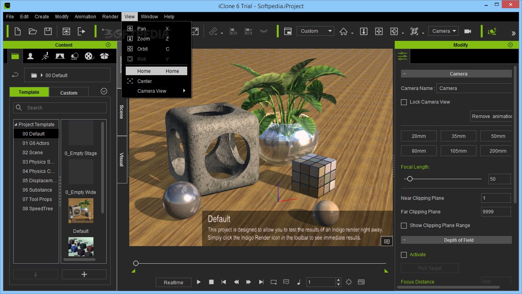Image resolution: width=522 pixels, height=294 pixels.
Task: Click the preview eye icon in the toolbar
Action: 66,31
